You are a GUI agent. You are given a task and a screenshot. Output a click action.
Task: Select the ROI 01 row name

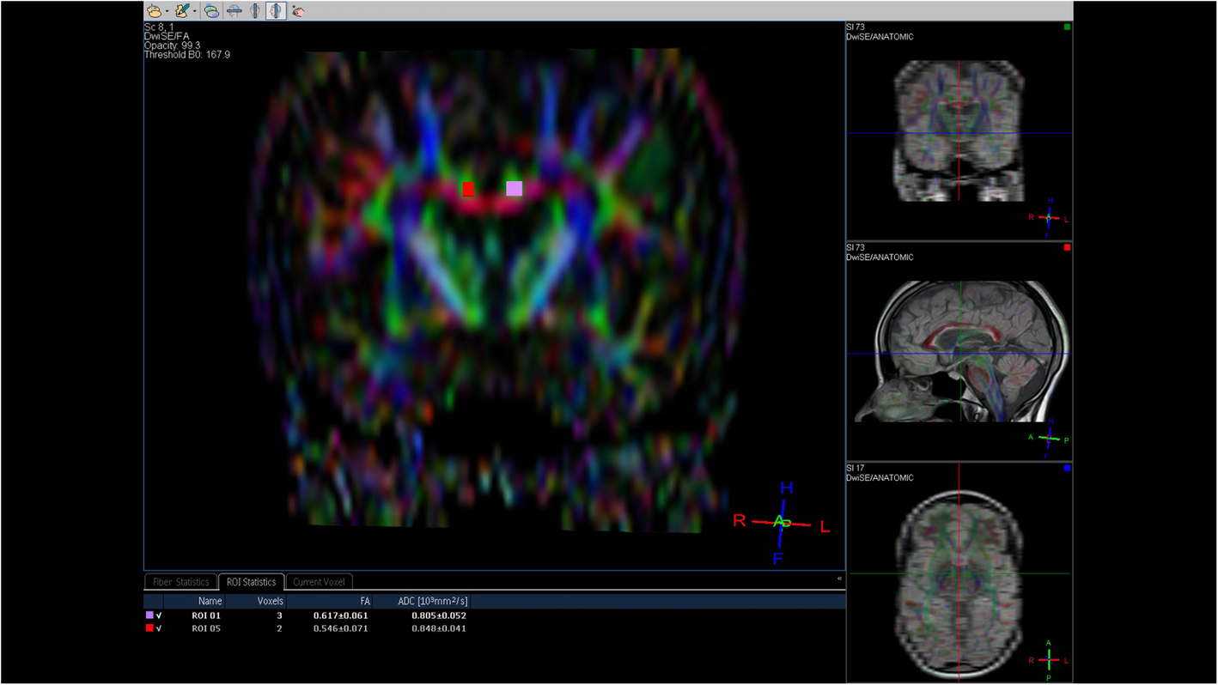coord(206,615)
